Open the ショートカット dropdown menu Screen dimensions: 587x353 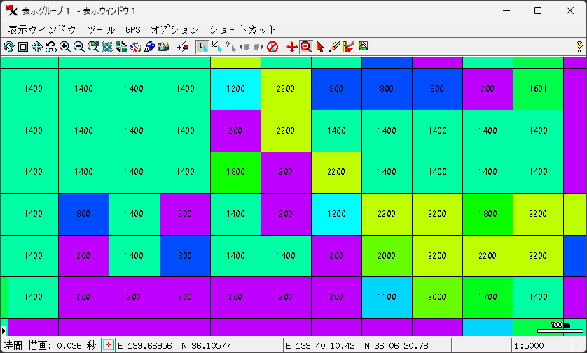pyautogui.click(x=243, y=29)
